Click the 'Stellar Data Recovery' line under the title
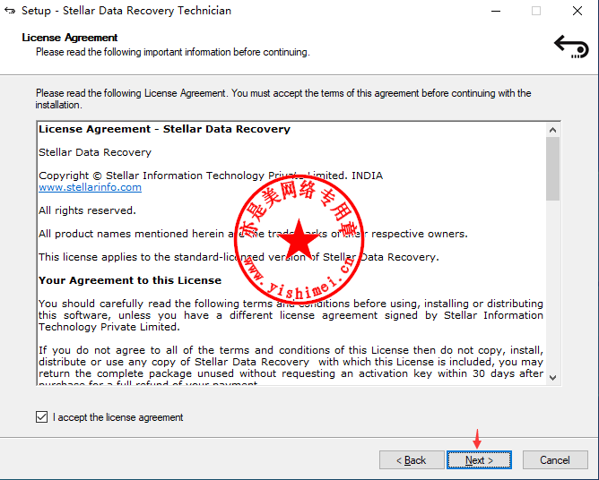This screenshot has height=480, width=599. 95,152
